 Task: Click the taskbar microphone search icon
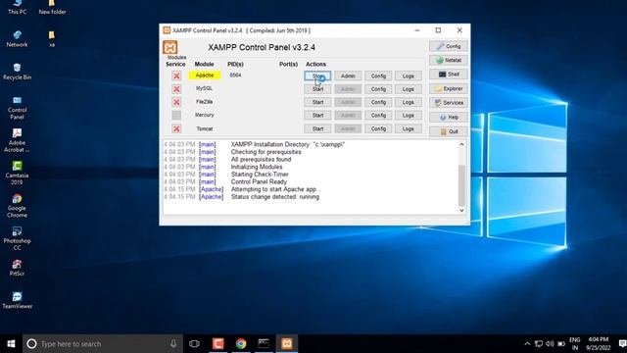[x=173, y=343]
